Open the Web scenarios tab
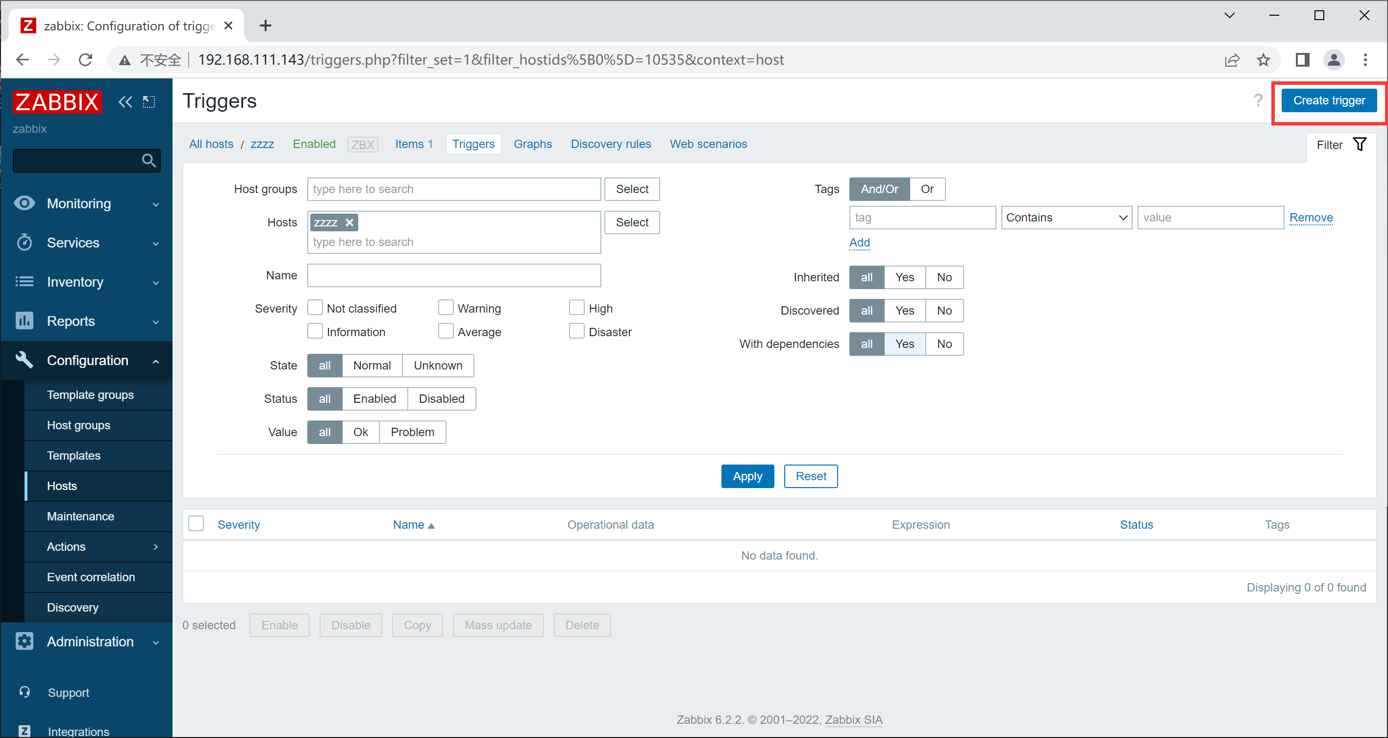The height and width of the screenshot is (738, 1388). pos(708,144)
